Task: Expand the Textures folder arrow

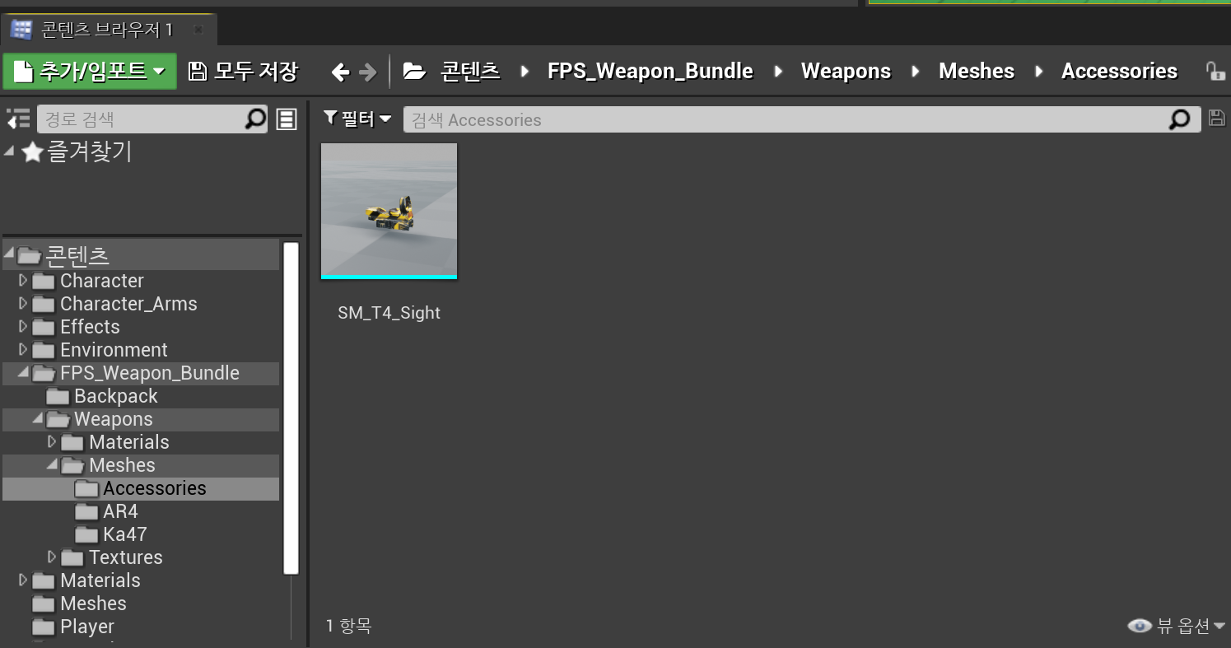Action: (x=53, y=557)
